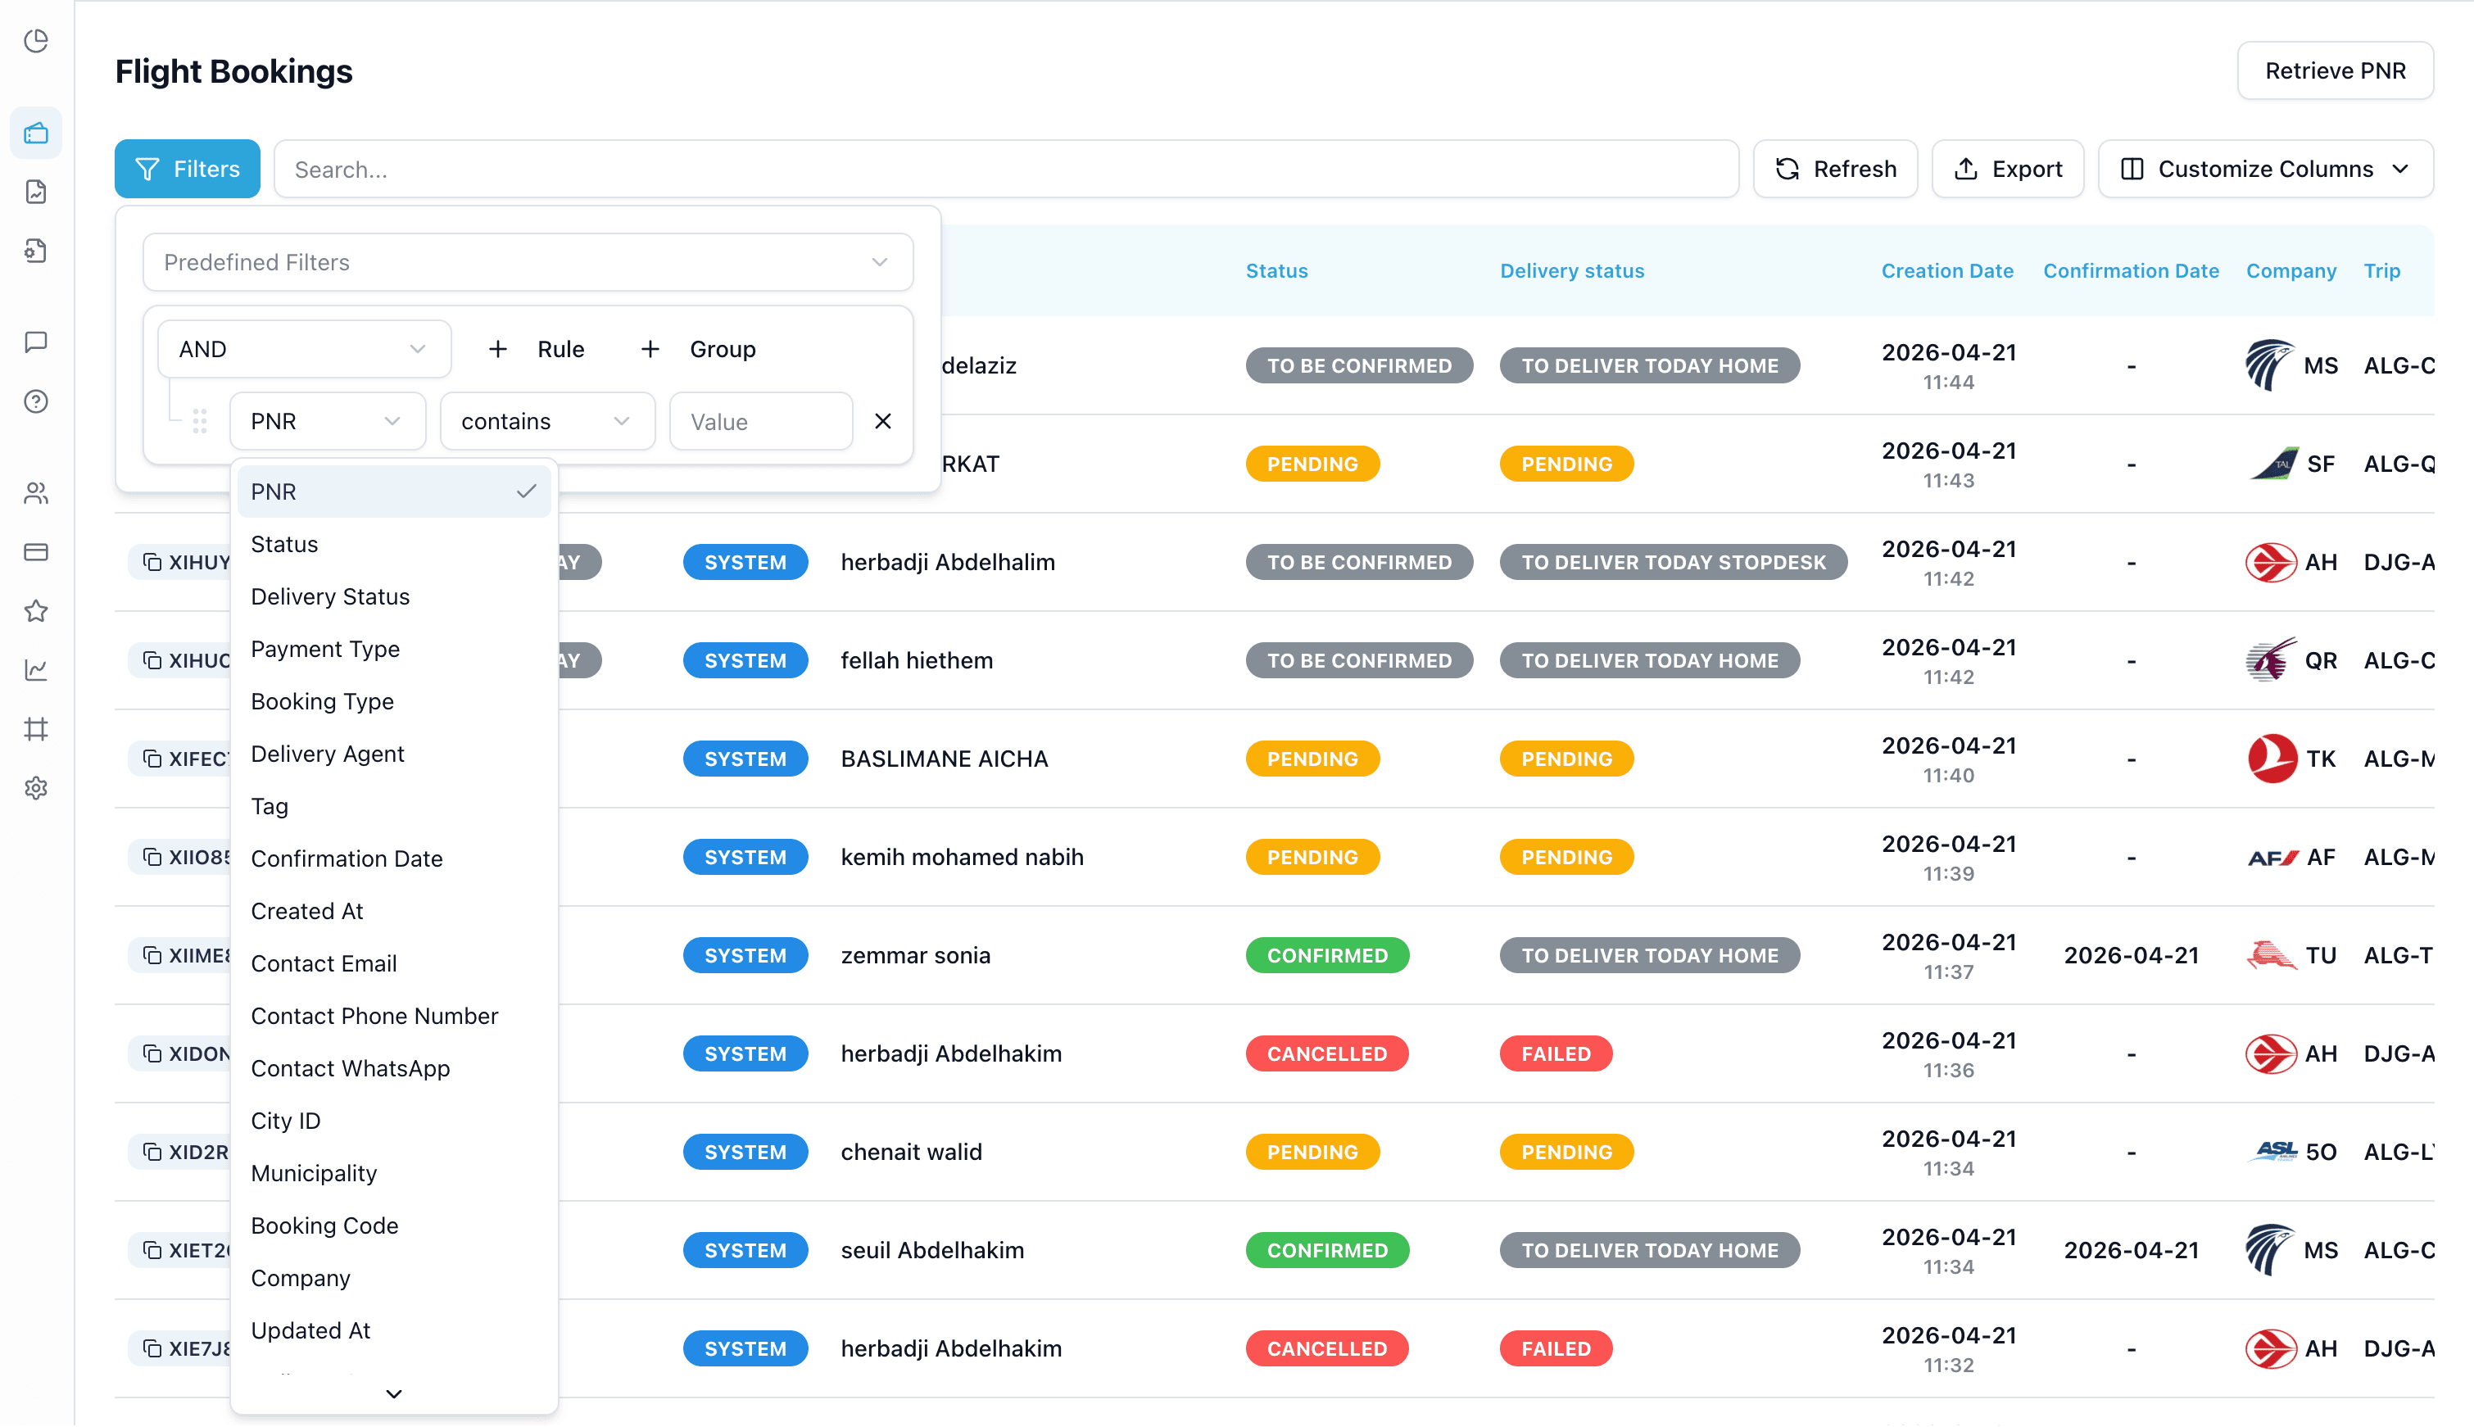The image size is (2474, 1427).
Task: Select the Booking Type field option
Action: tap(394, 702)
